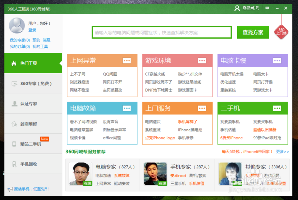The width and height of the screenshot is (298, 200).
Task: Open the 认证专家 sidebar tab
Action: click(x=33, y=104)
